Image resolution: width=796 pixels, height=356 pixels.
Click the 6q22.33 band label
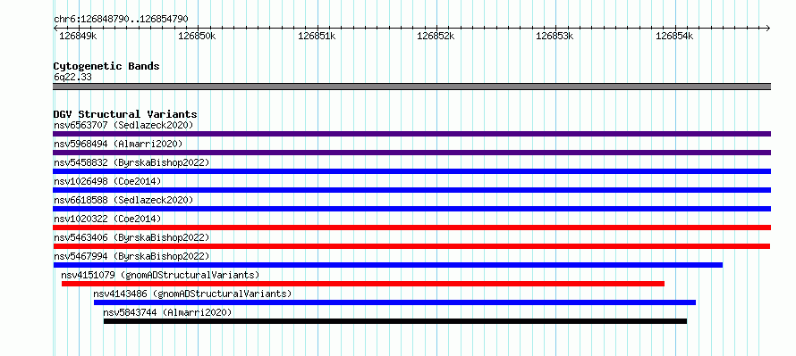[x=72, y=78]
